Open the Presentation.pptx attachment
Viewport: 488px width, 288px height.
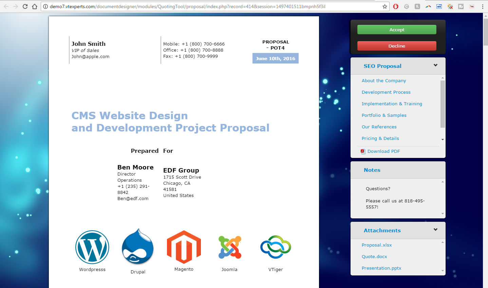click(381, 268)
